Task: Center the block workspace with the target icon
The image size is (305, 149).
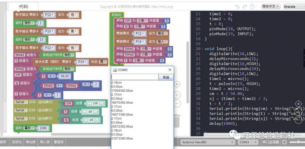Action: (177, 84)
